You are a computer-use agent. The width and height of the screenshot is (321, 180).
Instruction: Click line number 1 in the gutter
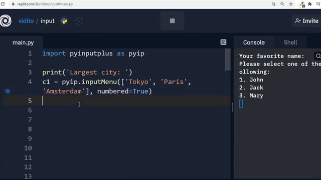pyautogui.click(x=30, y=53)
